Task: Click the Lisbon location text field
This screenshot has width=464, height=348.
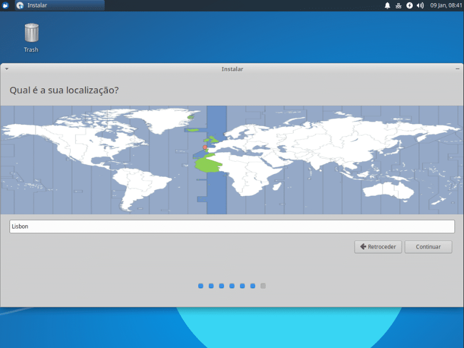Action: click(x=232, y=226)
